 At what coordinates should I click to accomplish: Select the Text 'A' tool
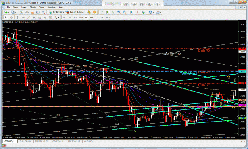click(45, 17)
